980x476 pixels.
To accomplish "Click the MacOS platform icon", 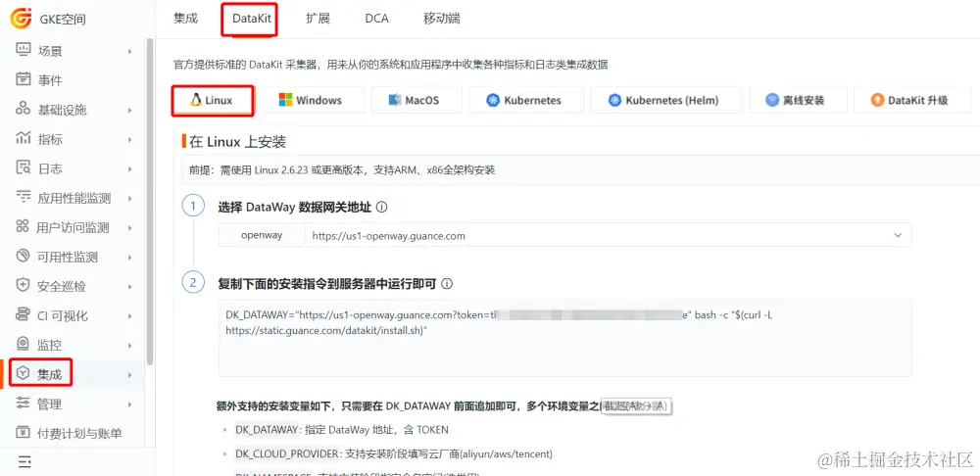I will [x=395, y=100].
